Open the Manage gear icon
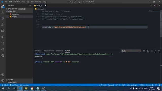The image size is (162, 91). [3, 80]
